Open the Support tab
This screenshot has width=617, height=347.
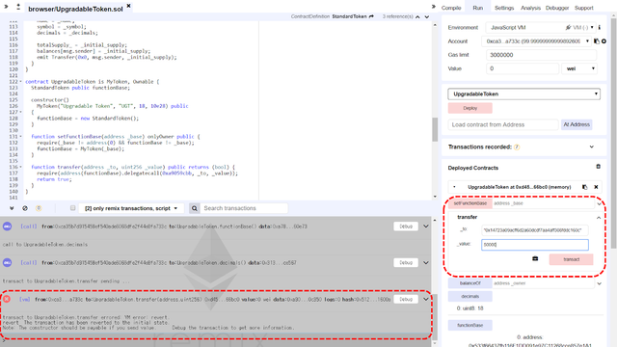[584, 8]
